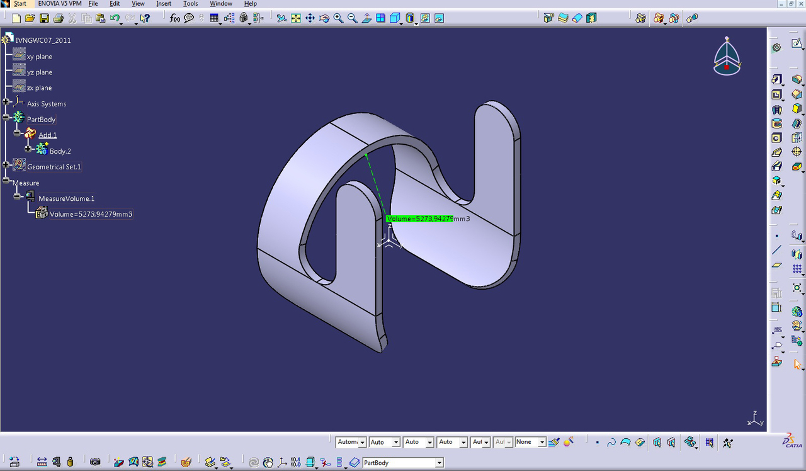Click the Zoom Out magnifier
Image resolution: width=806 pixels, height=471 pixels.
pos(352,18)
